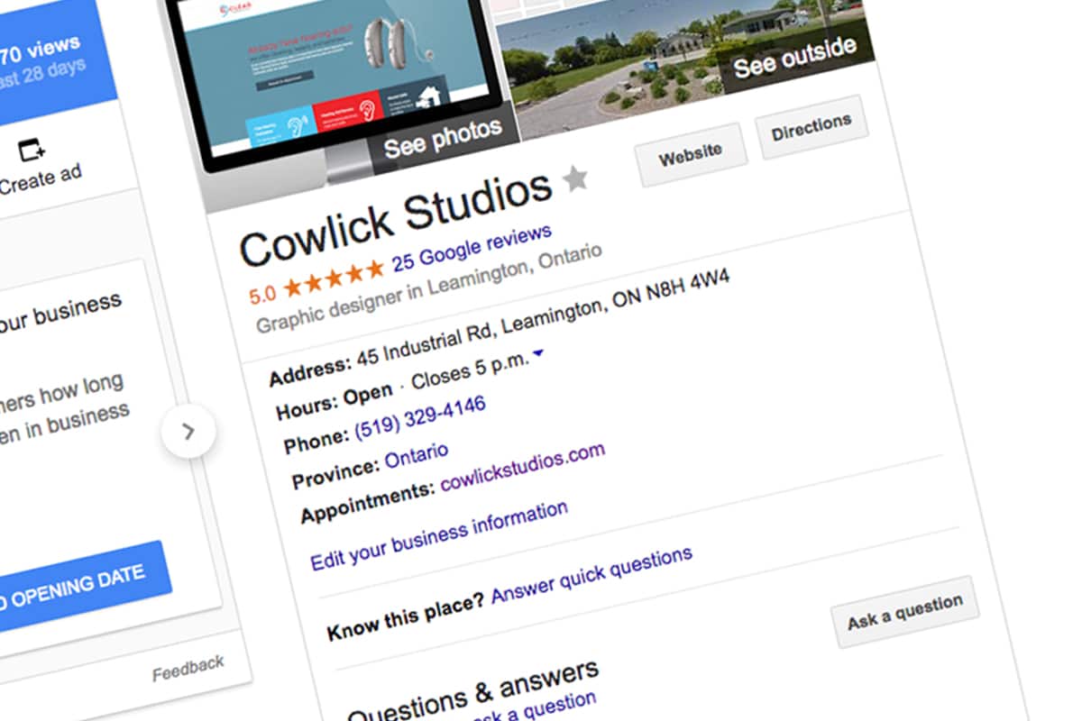
Task: Click the gray save star beside Cowlick Studios
Action: pyautogui.click(x=575, y=178)
